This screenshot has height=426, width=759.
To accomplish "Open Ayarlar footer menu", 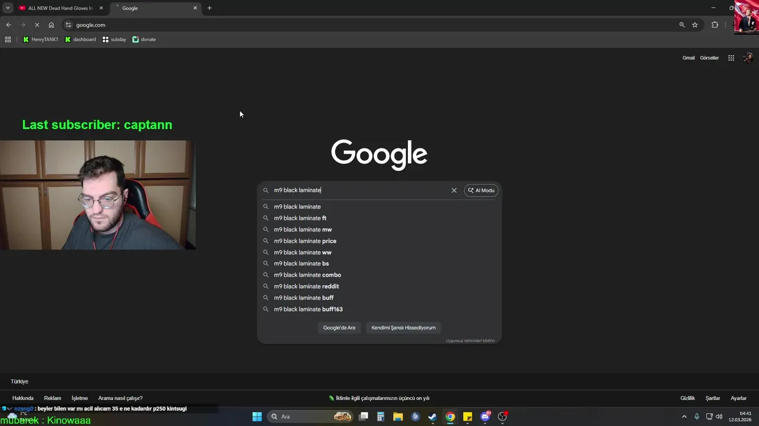I will click(x=738, y=398).
